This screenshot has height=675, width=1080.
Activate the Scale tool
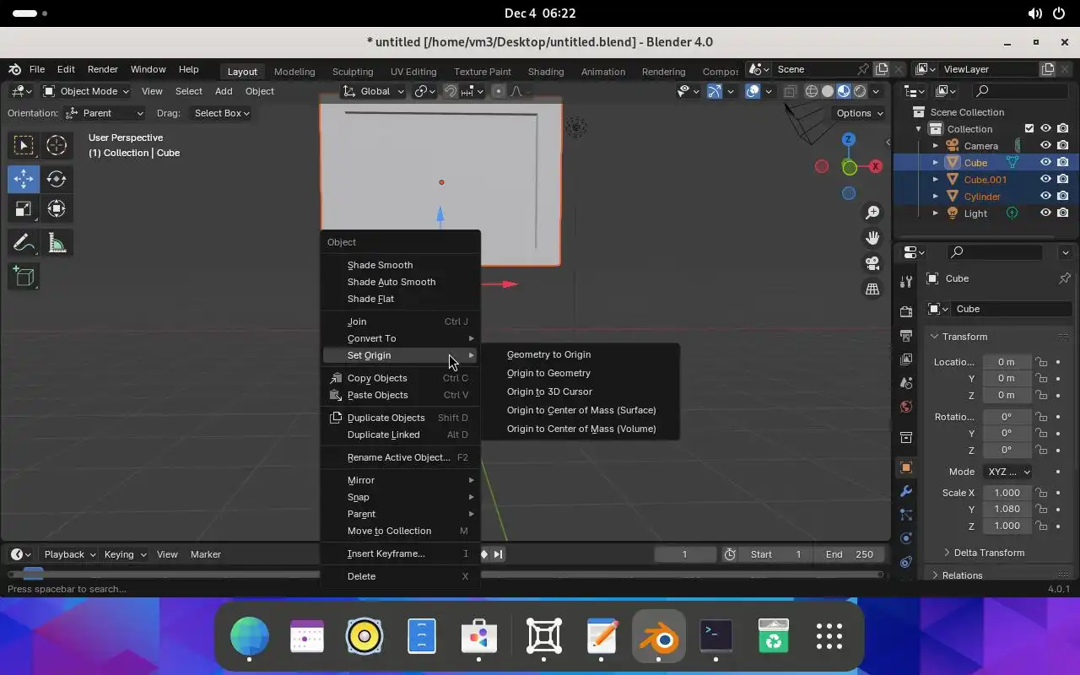click(x=24, y=208)
